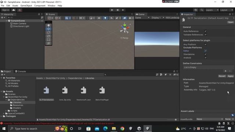The width and height of the screenshot is (235, 132).
Task: Select the Newtonsoft.Json plugin asset
Action: pyautogui.click(x=83, y=93)
